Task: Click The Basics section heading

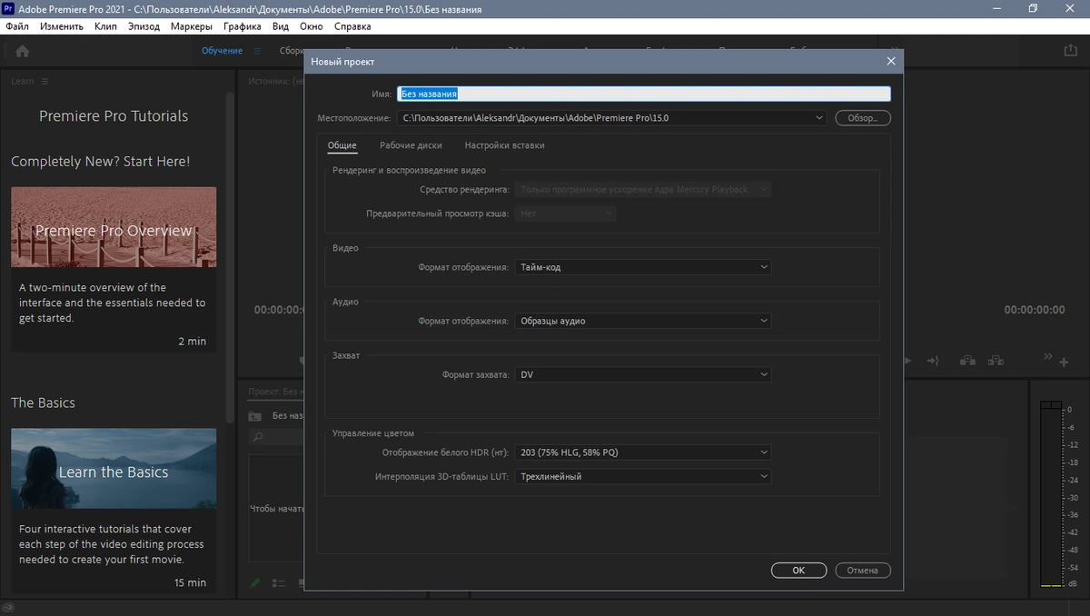Action: (x=43, y=402)
